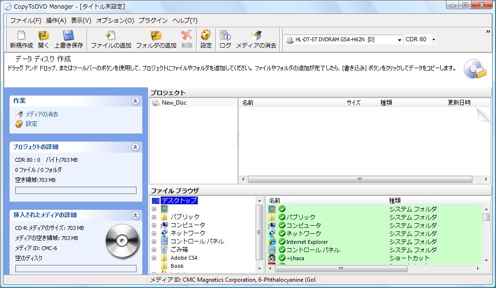Viewport: 496px width, 288px height.
Task: Click the ネットワーク icon in the folder tree
Action: coord(164,233)
